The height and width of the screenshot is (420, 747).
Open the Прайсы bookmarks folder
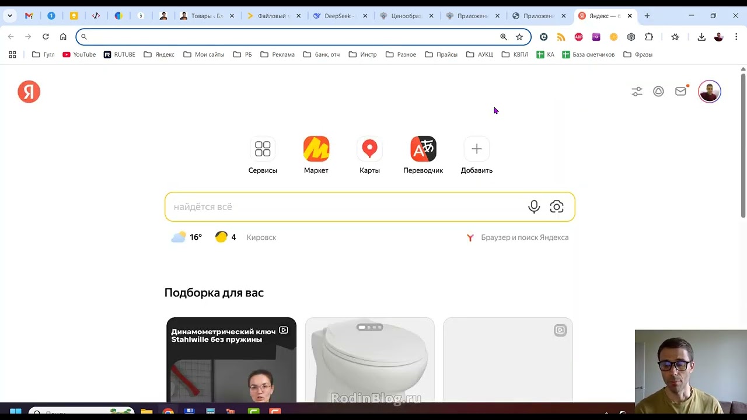pos(441,54)
